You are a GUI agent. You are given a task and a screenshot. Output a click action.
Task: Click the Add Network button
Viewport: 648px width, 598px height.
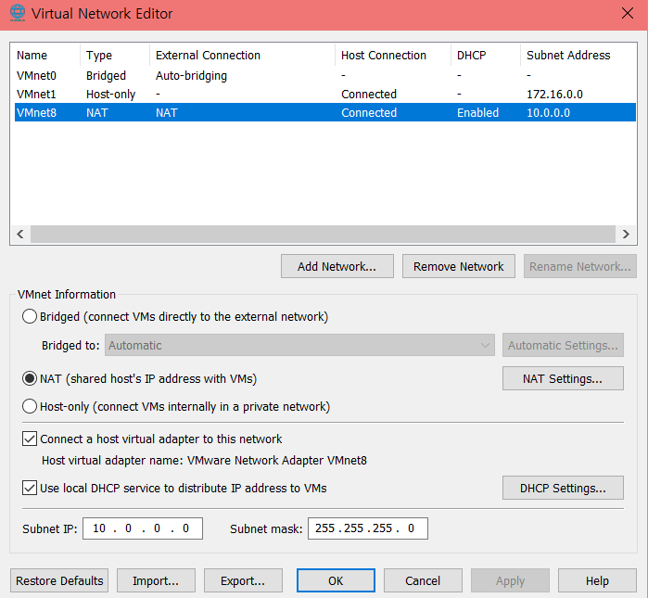[337, 266]
